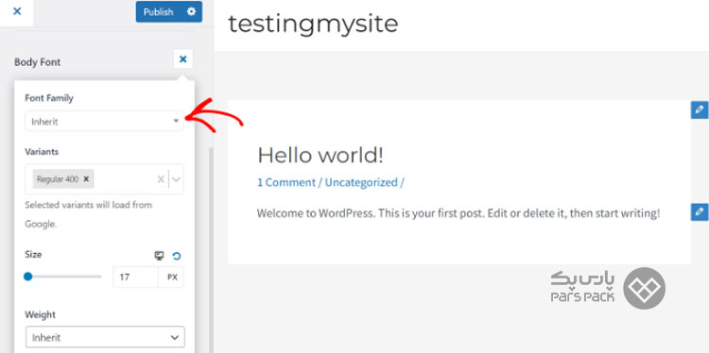Click the font size input showing 17
Screen dimensions: 709x353
pos(135,277)
